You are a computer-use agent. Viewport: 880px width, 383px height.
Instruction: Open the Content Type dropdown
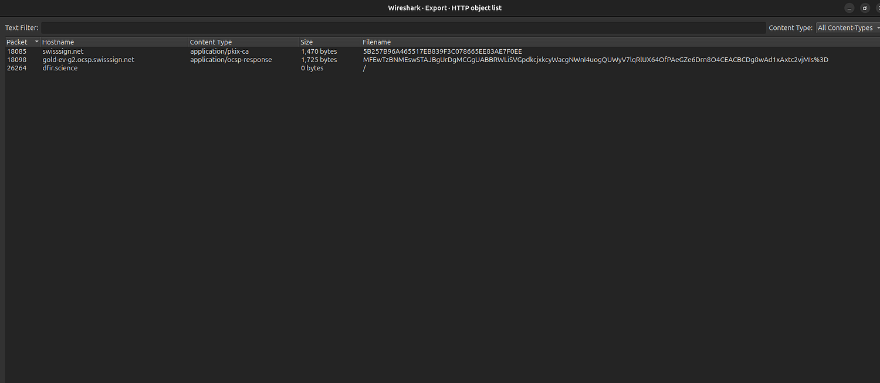point(848,28)
